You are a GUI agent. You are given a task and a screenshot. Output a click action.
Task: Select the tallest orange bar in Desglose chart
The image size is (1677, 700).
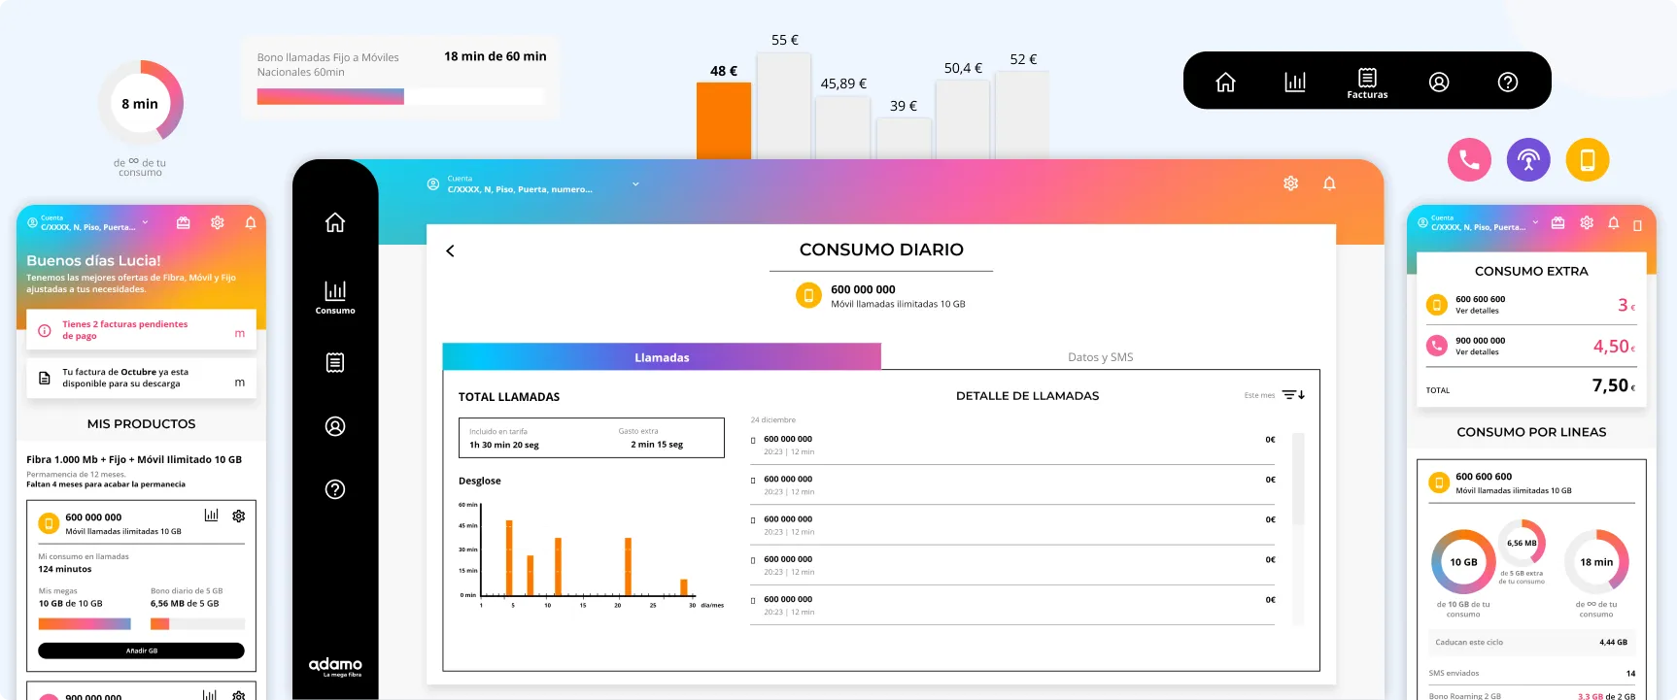click(509, 557)
